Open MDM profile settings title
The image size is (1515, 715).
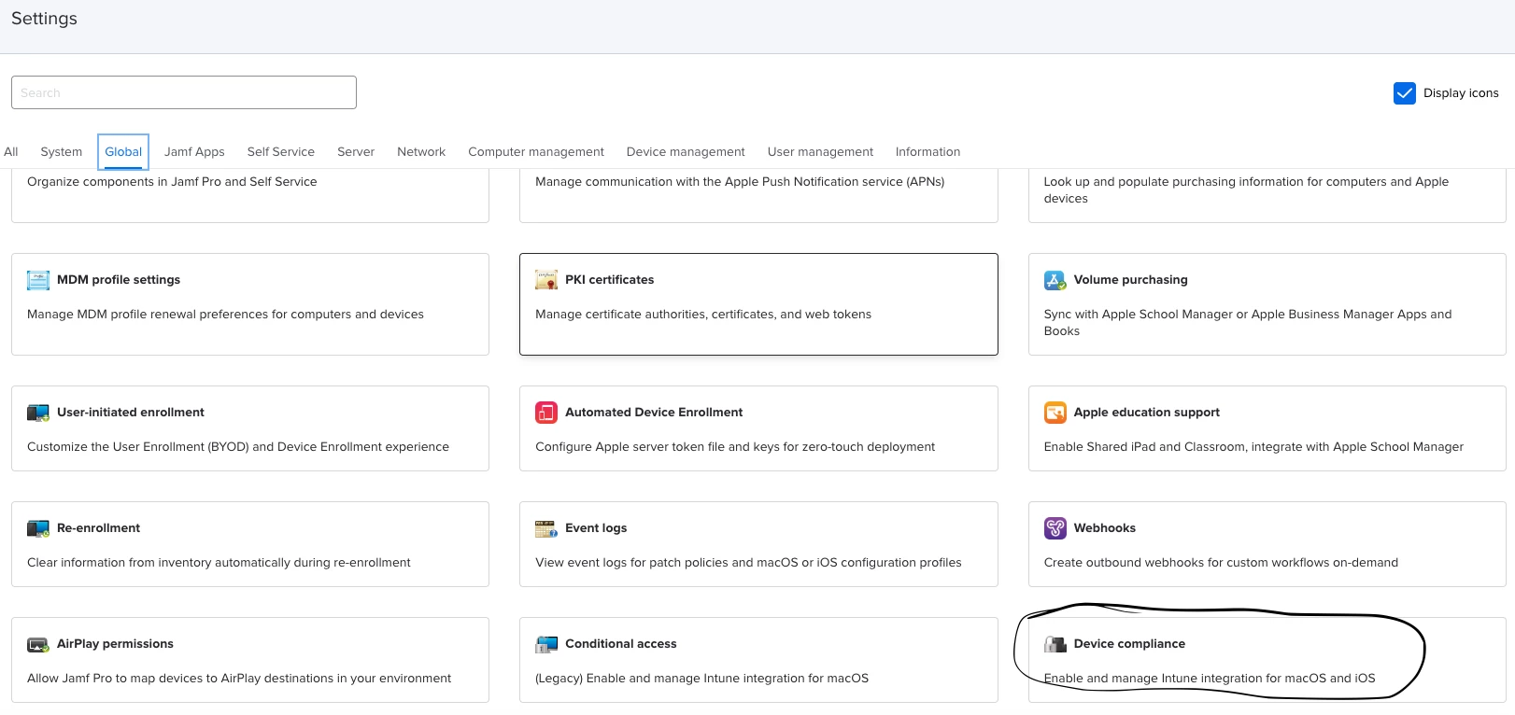tap(119, 280)
